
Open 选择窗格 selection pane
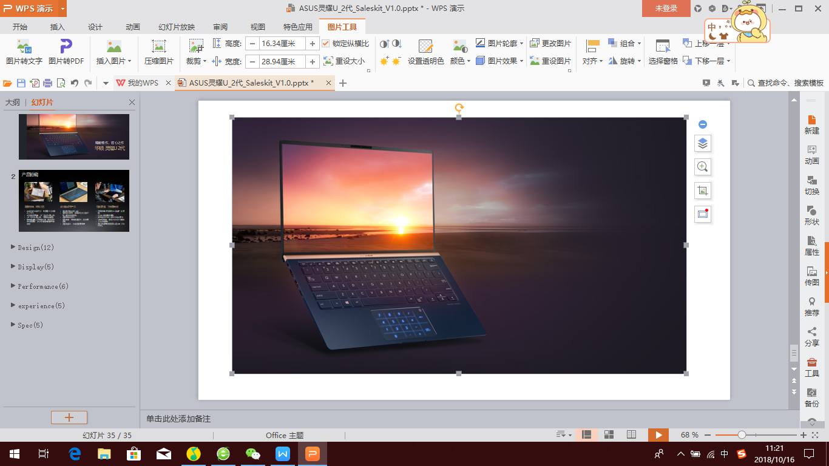pyautogui.click(x=663, y=52)
